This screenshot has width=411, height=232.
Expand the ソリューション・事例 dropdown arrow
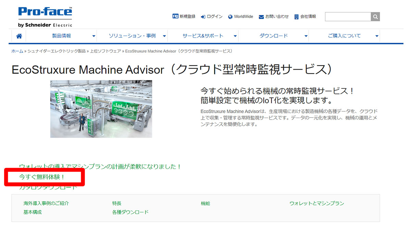coord(164,36)
